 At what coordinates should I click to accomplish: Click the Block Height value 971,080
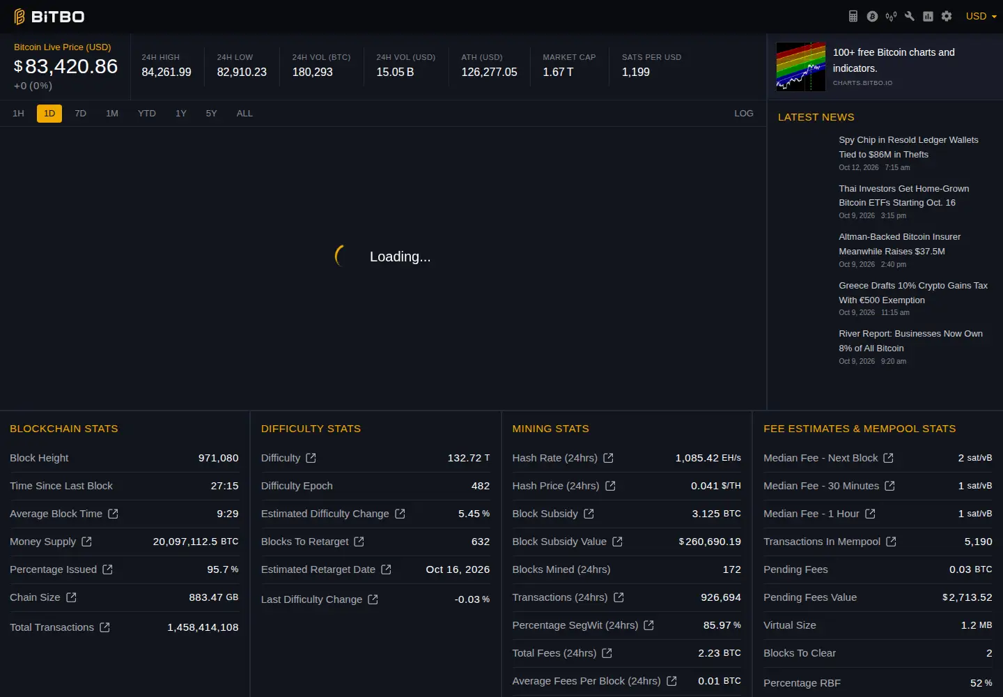(218, 458)
